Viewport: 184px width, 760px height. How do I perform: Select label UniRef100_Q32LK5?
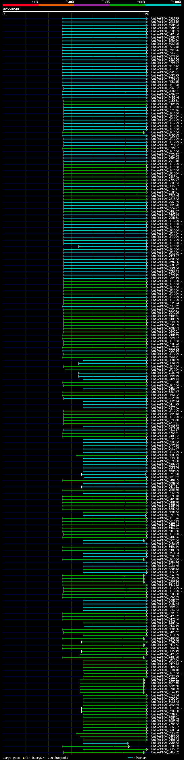coord(165,398)
